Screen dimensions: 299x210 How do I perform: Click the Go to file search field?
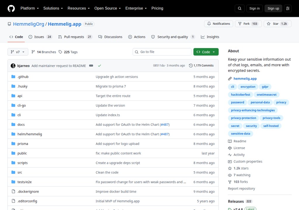[x=162, y=52]
